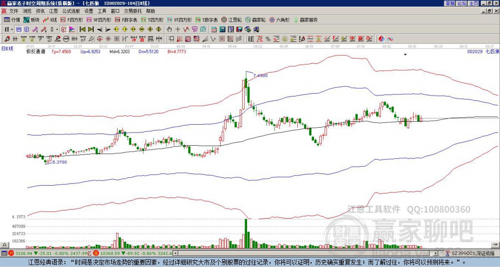Viewport: 500px width, 267px height.
Task: Click the Md=6.3203 value
Action: tap(120, 52)
